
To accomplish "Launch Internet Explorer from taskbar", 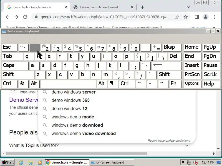I will (21, 162).
